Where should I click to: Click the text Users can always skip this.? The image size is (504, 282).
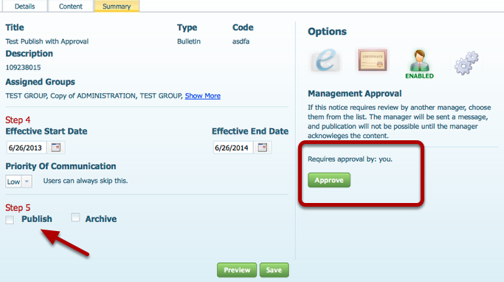(86, 181)
